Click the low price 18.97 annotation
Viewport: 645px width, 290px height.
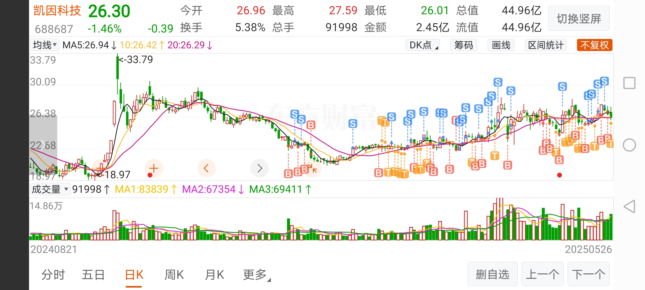click(114, 175)
